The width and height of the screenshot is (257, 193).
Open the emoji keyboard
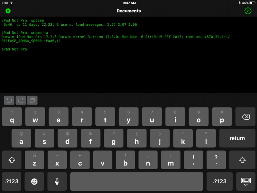[x=34, y=181]
